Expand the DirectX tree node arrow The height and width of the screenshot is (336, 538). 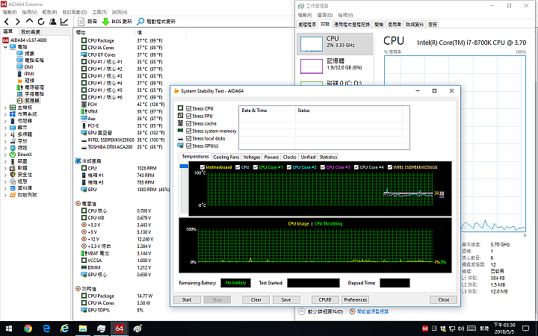click(5, 155)
